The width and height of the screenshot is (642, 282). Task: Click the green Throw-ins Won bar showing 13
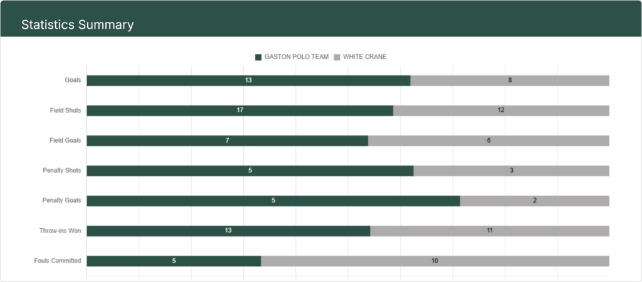click(228, 231)
